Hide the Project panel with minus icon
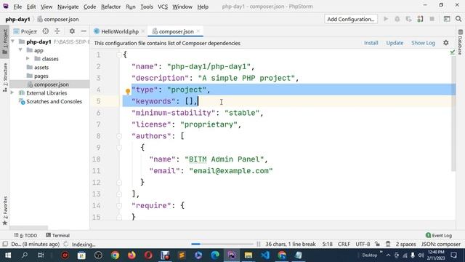465x262 pixels. [x=84, y=31]
